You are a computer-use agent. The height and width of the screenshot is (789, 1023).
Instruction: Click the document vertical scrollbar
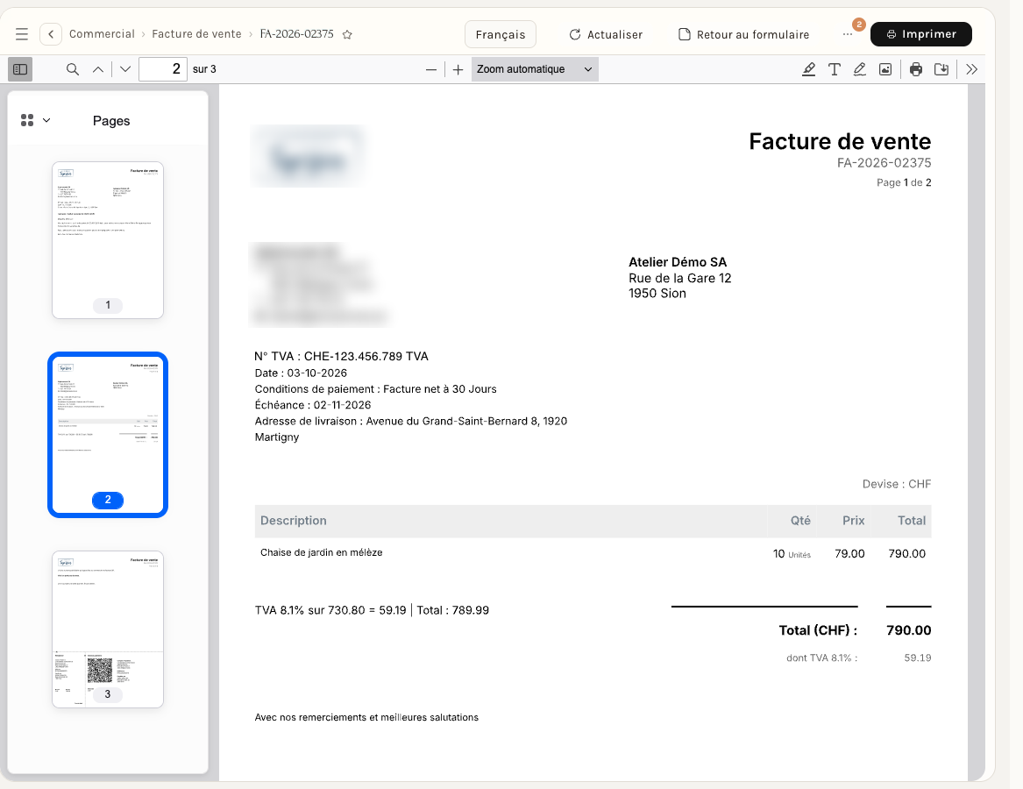[x=976, y=432]
